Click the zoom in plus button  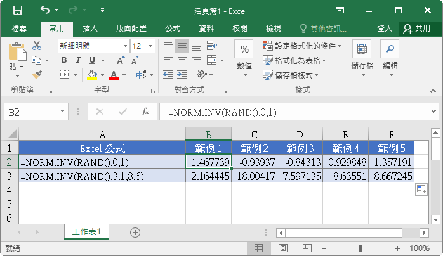pos(397,248)
